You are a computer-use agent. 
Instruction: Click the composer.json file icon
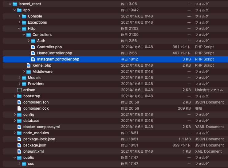19,102
